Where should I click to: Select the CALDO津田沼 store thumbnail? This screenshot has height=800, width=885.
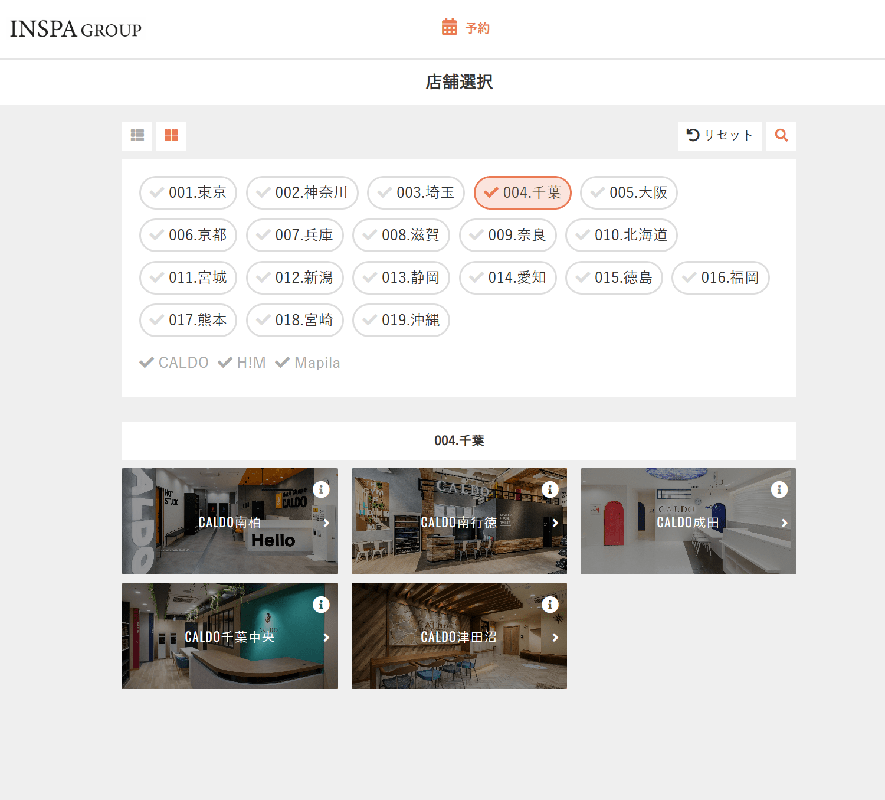(459, 636)
